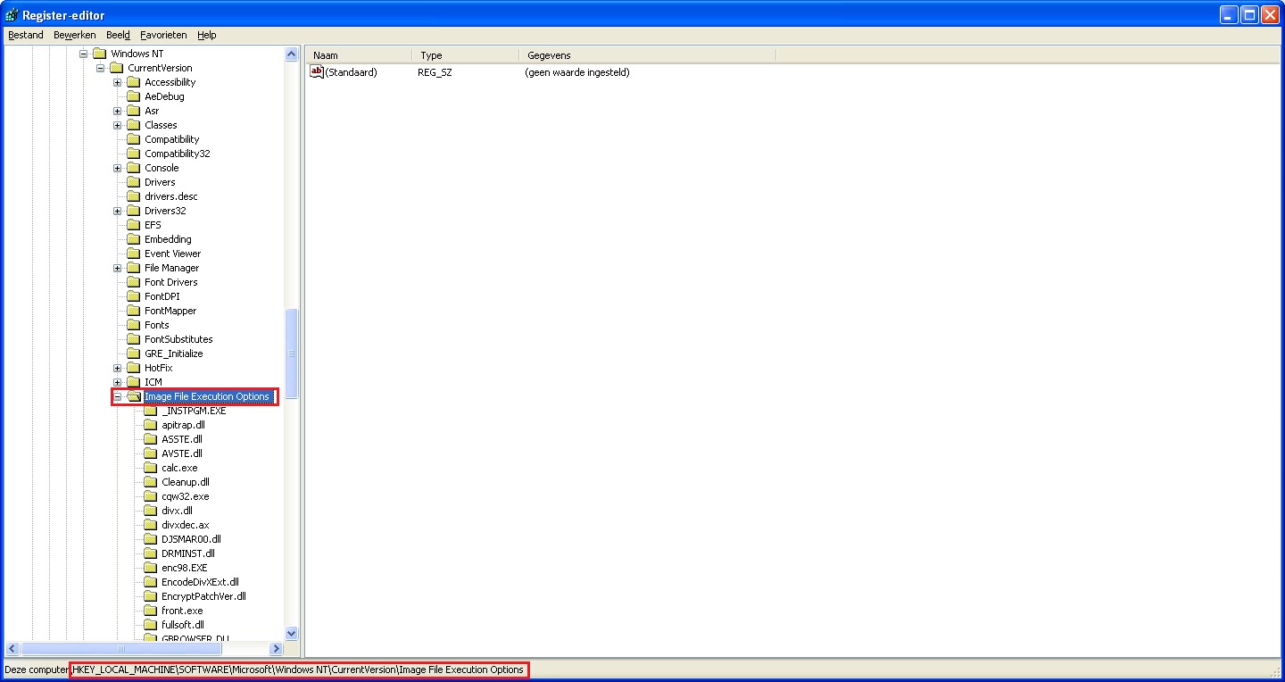Collapse the Image File Execution Options key
Viewport: 1285px width, 682px height.
(x=117, y=396)
